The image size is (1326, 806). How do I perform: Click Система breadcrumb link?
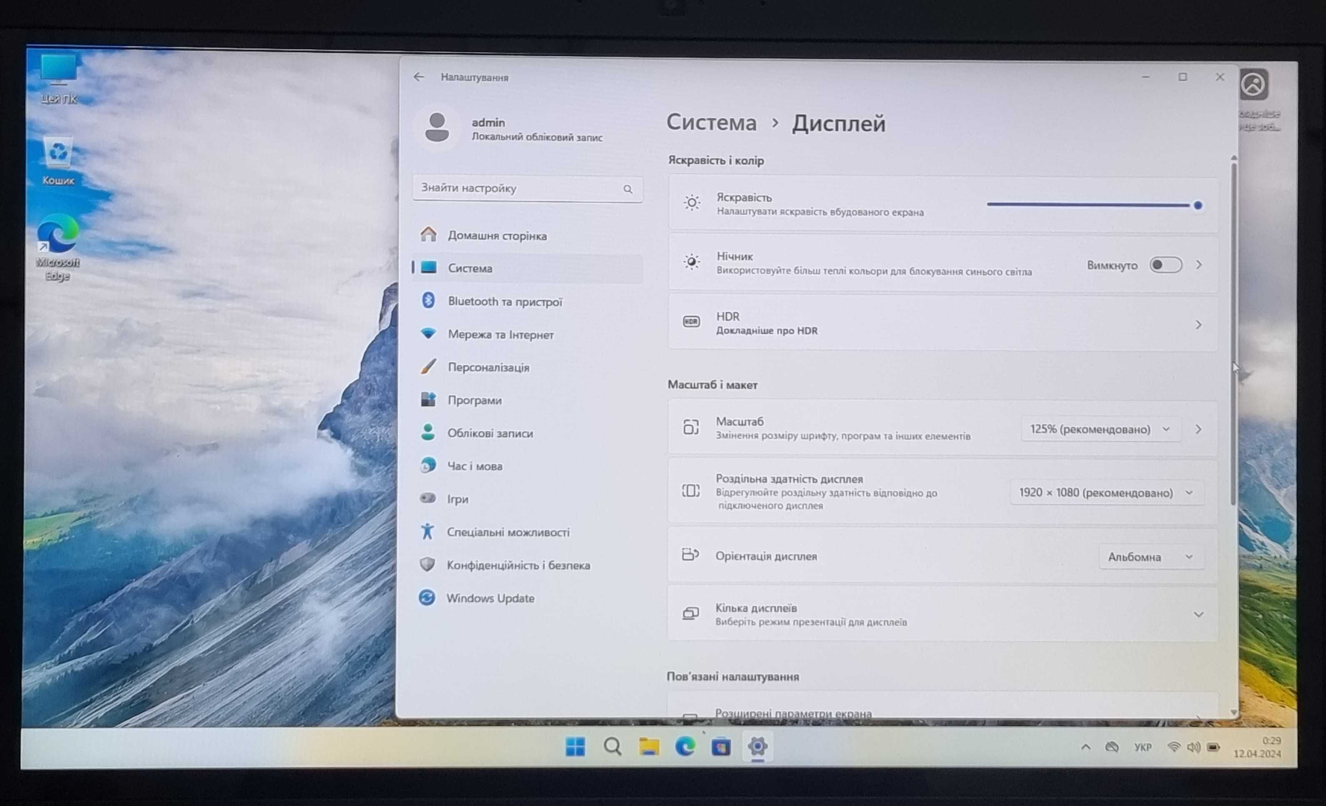pos(711,122)
